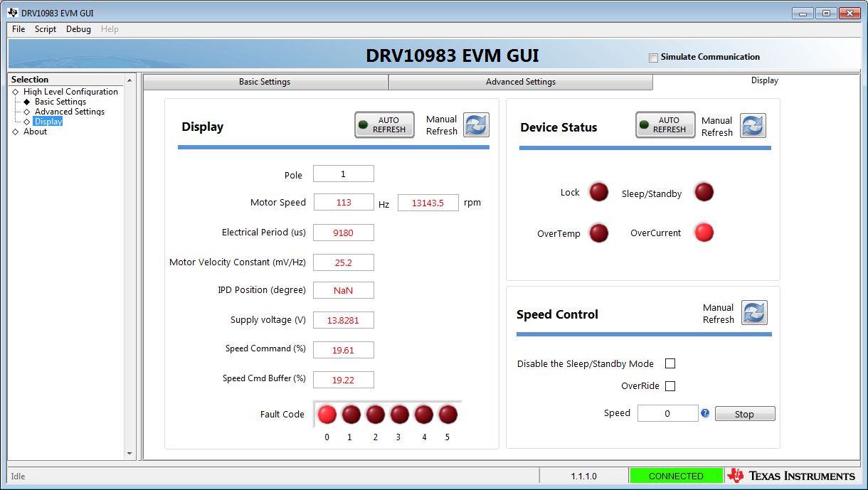Open the Script menu
Image resolution: width=868 pixels, height=490 pixels.
tap(46, 29)
